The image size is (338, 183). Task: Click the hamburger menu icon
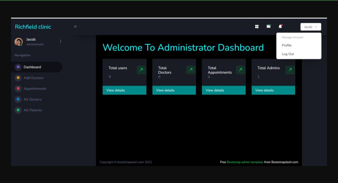pyautogui.click(x=75, y=26)
